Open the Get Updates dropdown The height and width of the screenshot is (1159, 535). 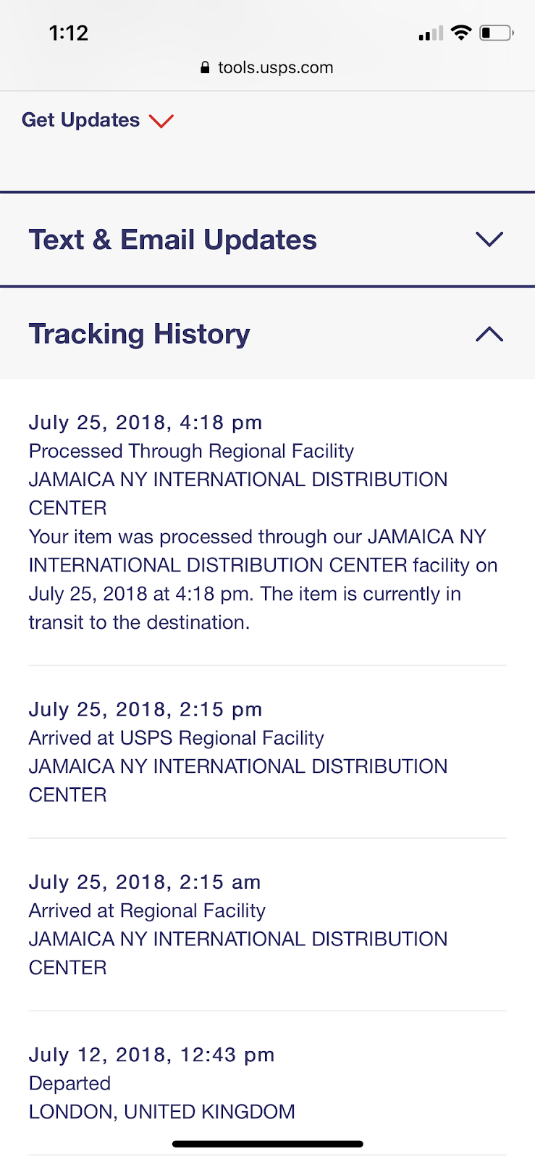[81, 120]
